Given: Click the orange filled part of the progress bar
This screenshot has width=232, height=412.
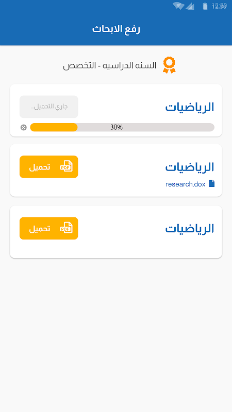Looking at the screenshot, I should pyautogui.click(x=54, y=127).
